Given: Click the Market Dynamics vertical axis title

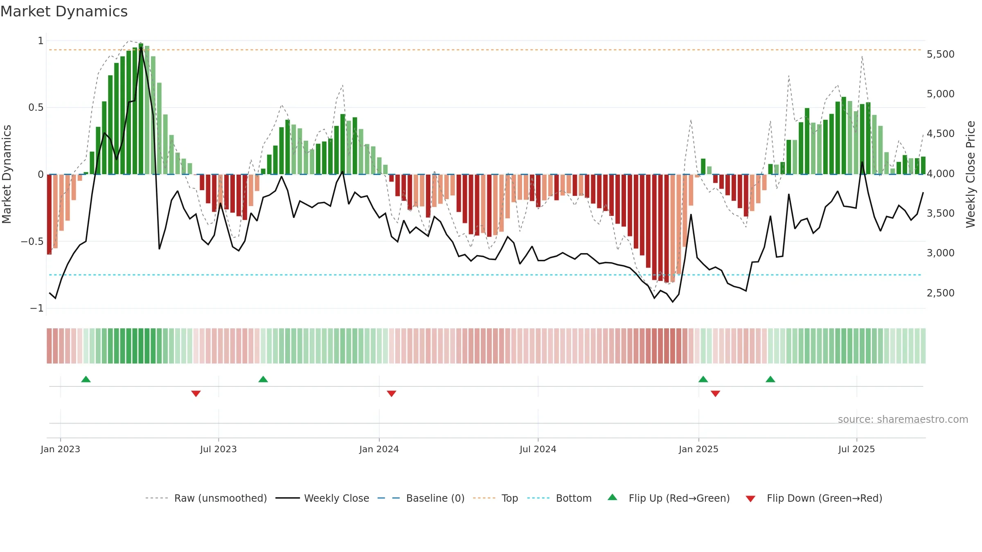Looking at the screenshot, I should (x=7, y=174).
